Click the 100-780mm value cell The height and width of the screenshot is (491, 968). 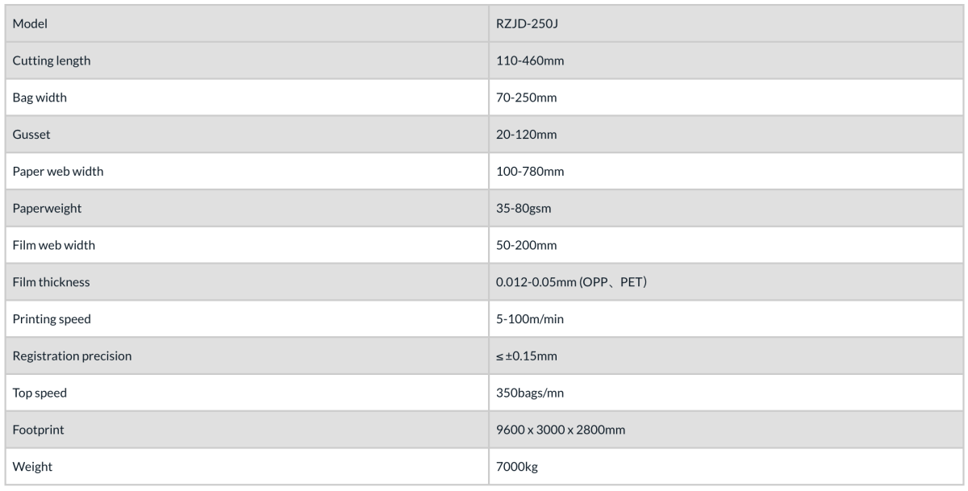tap(727, 172)
